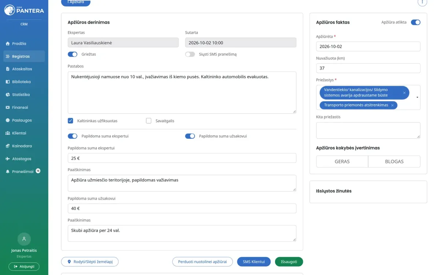This screenshot has height=275, width=440.
Task: Turn off the Papildoma suma užsakovui switch
Action: pyautogui.click(x=190, y=136)
